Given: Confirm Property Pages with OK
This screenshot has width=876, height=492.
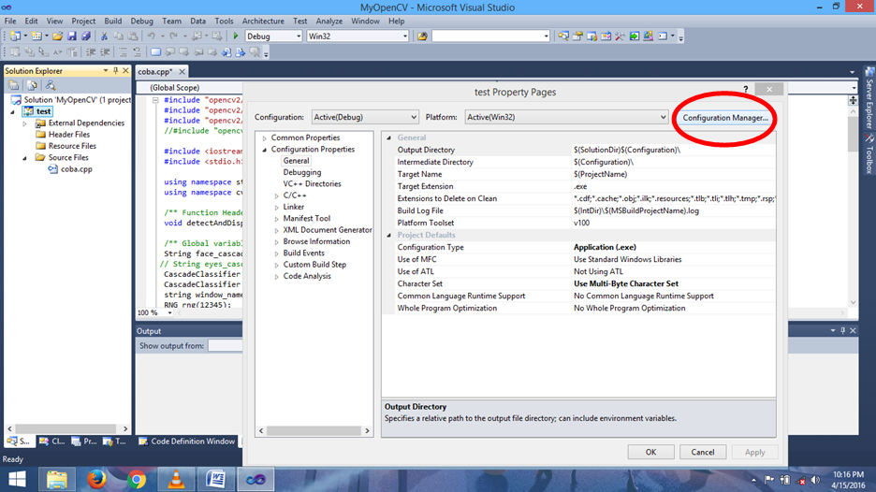Looking at the screenshot, I should [x=650, y=452].
